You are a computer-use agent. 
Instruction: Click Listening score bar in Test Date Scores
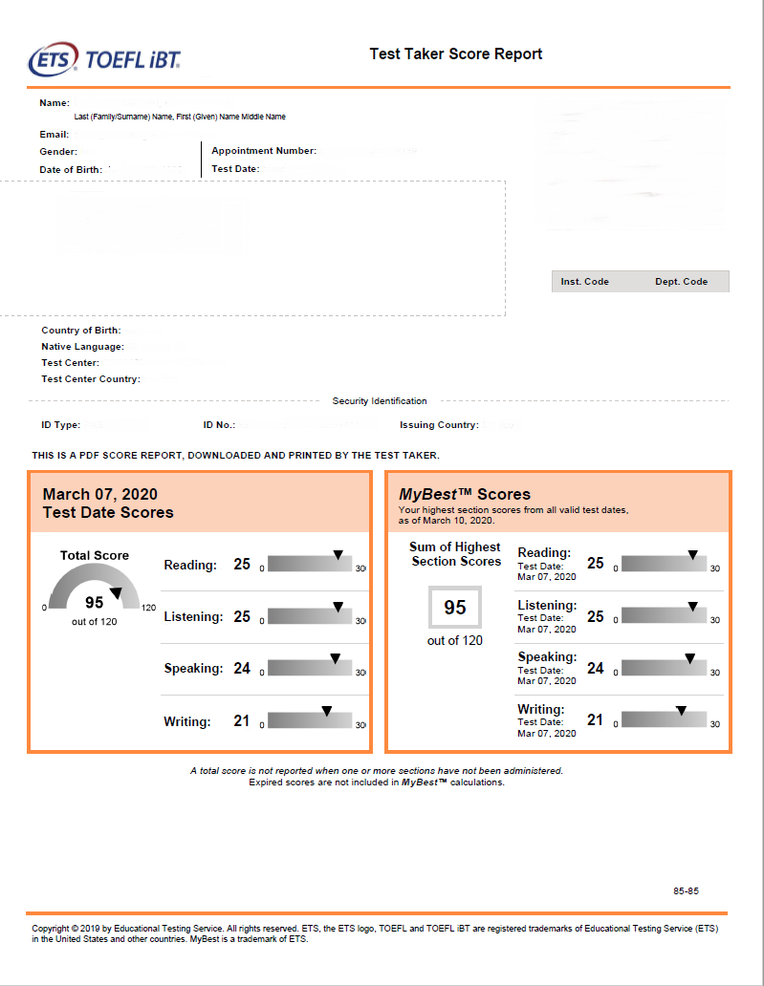click(310, 614)
